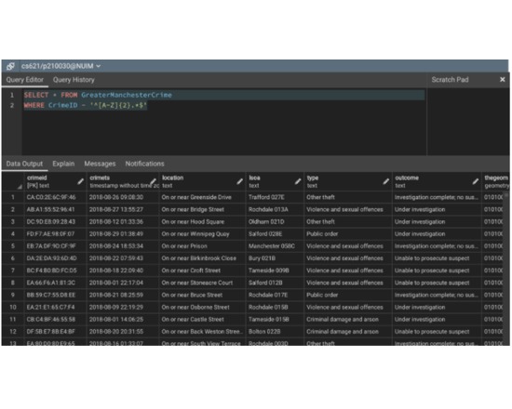Open the Data Output tab
The height and width of the screenshot is (409, 512).
[24, 164]
